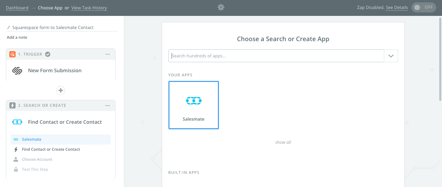
Task: Click the lock icon next to Test This Step
Action: tap(16, 169)
